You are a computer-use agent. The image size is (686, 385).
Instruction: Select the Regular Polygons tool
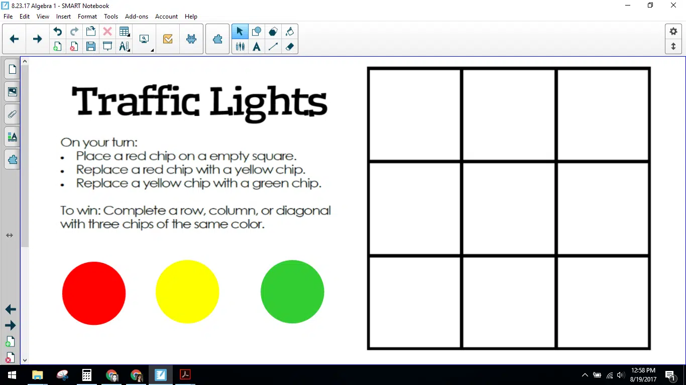pyautogui.click(x=273, y=32)
